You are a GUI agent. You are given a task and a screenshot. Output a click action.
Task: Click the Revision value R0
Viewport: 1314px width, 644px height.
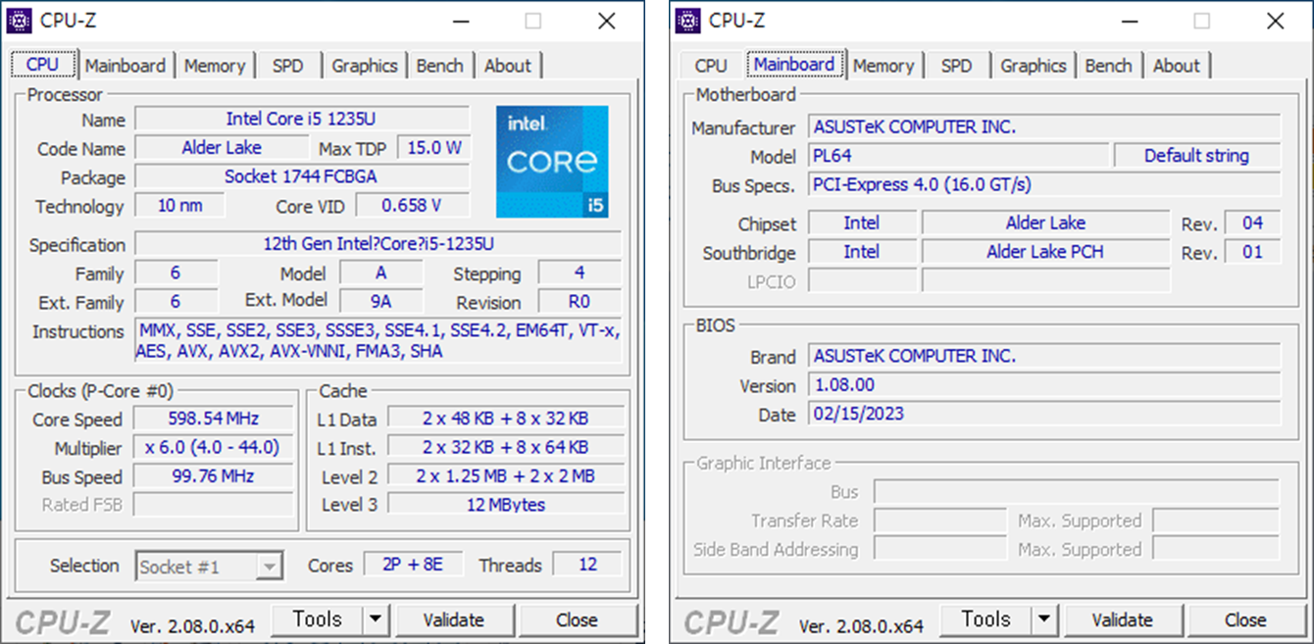(580, 302)
